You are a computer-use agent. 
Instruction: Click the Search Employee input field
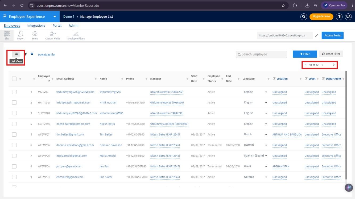[x=261, y=54]
